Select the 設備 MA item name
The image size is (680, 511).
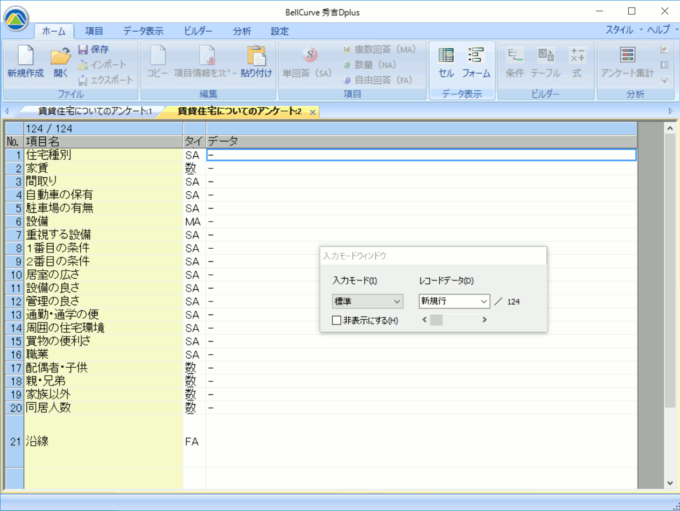(104, 221)
